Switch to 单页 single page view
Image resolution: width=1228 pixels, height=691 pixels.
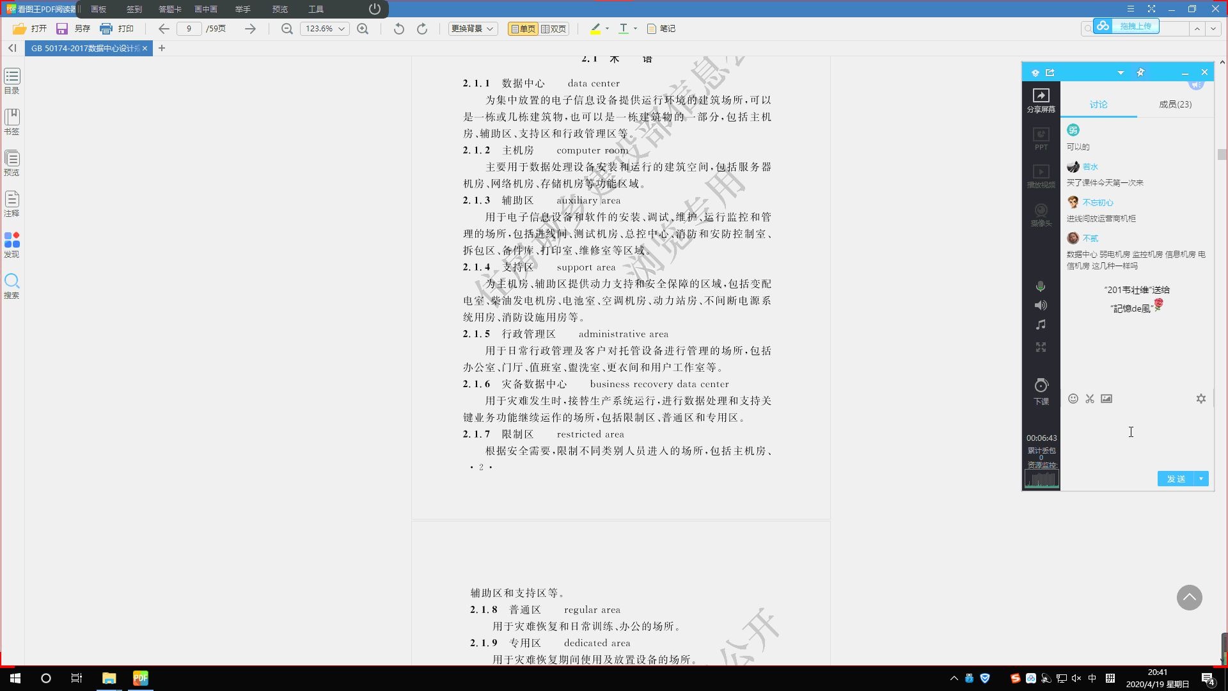(x=523, y=29)
